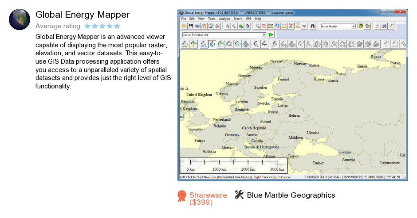Select the Create Range Rings pencil tool

click(x=238, y=44)
